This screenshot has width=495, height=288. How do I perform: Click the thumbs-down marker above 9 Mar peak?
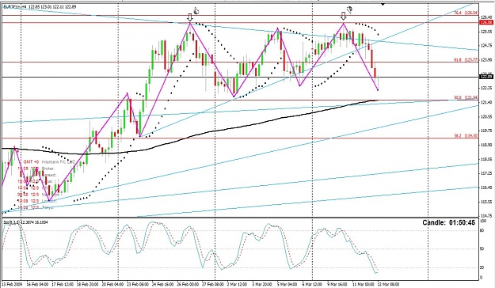[x=349, y=9]
